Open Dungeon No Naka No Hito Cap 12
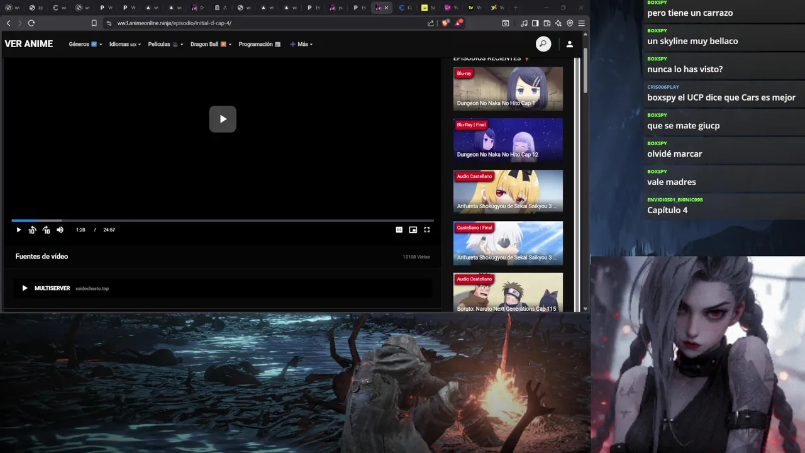 coord(508,140)
